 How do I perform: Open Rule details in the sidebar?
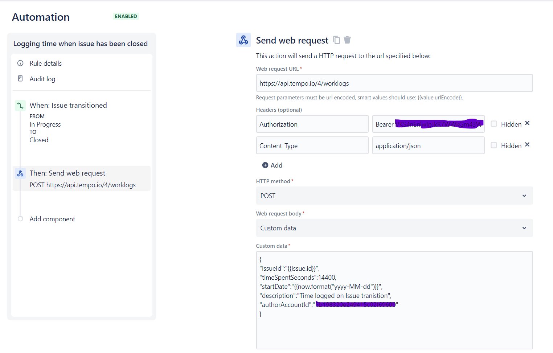click(x=46, y=63)
